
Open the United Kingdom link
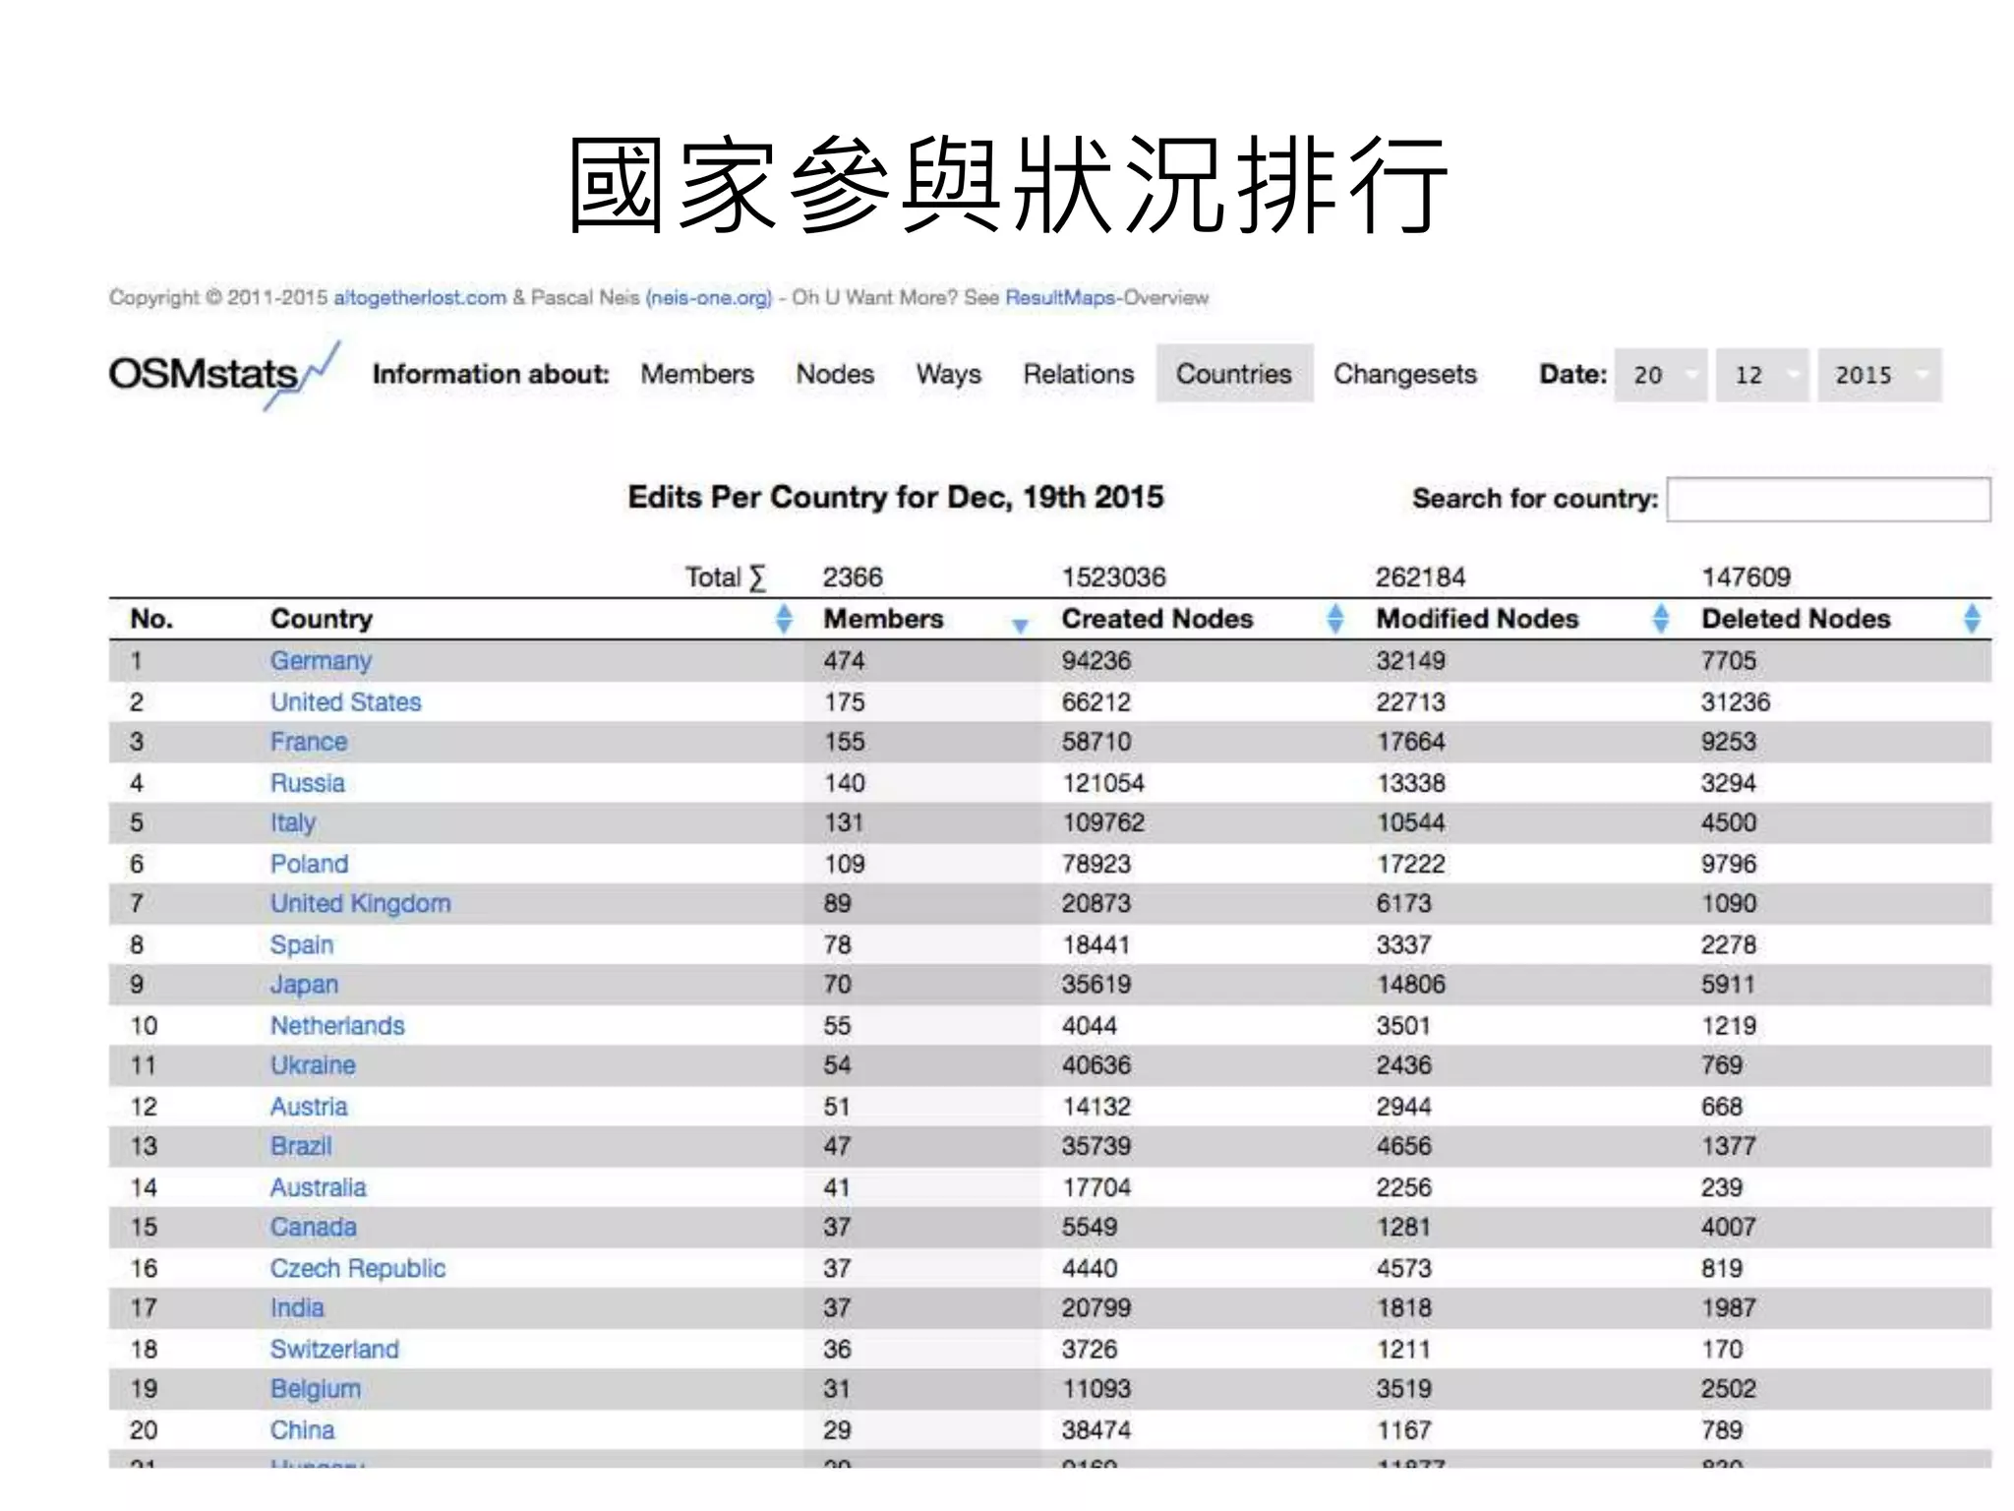point(360,903)
